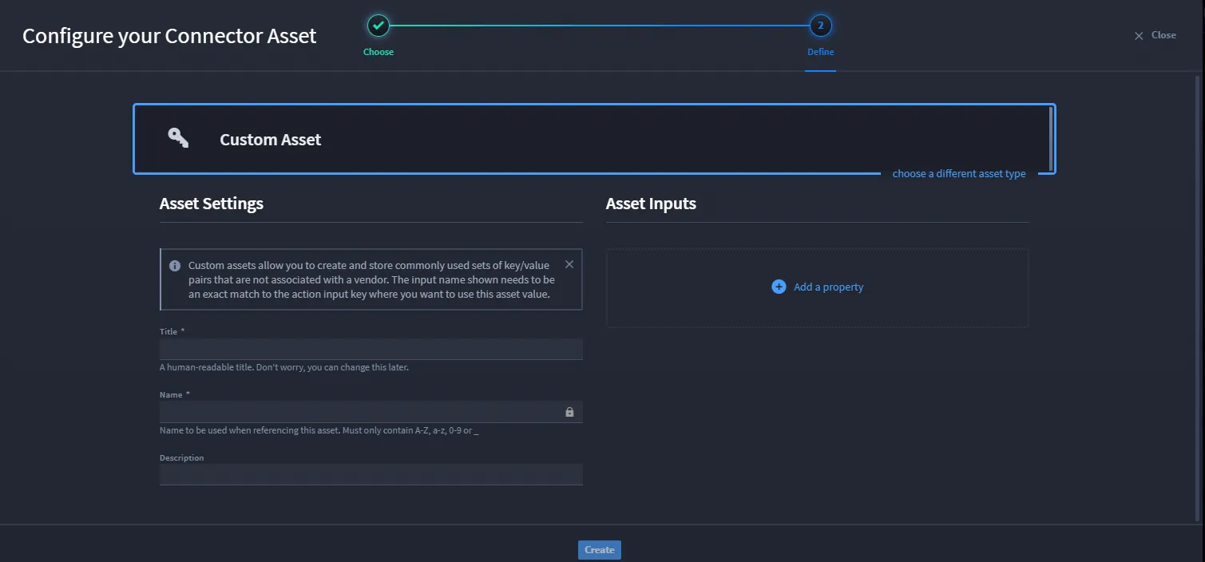
Task: Click the info icon in the banner
Action: click(x=175, y=266)
